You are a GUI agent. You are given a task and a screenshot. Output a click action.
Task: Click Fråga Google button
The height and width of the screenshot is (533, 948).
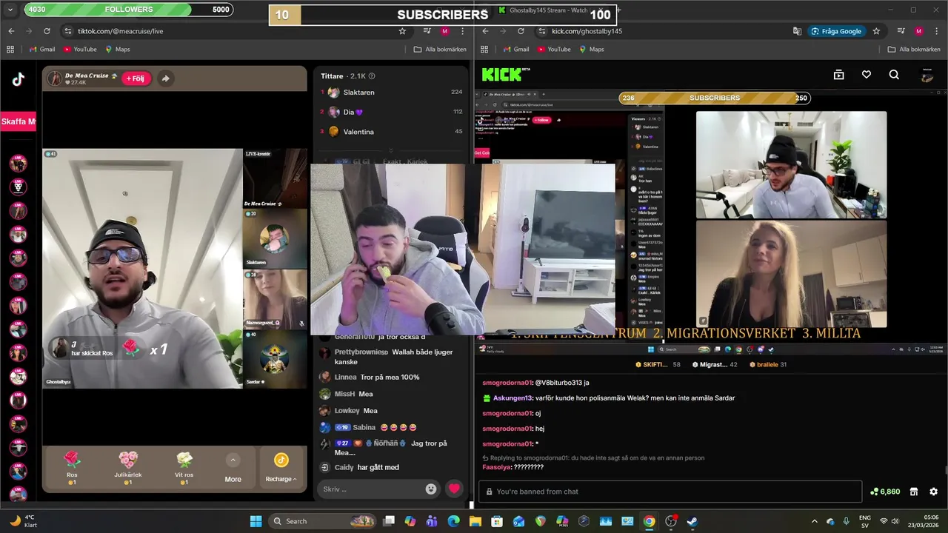(x=837, y=31)
